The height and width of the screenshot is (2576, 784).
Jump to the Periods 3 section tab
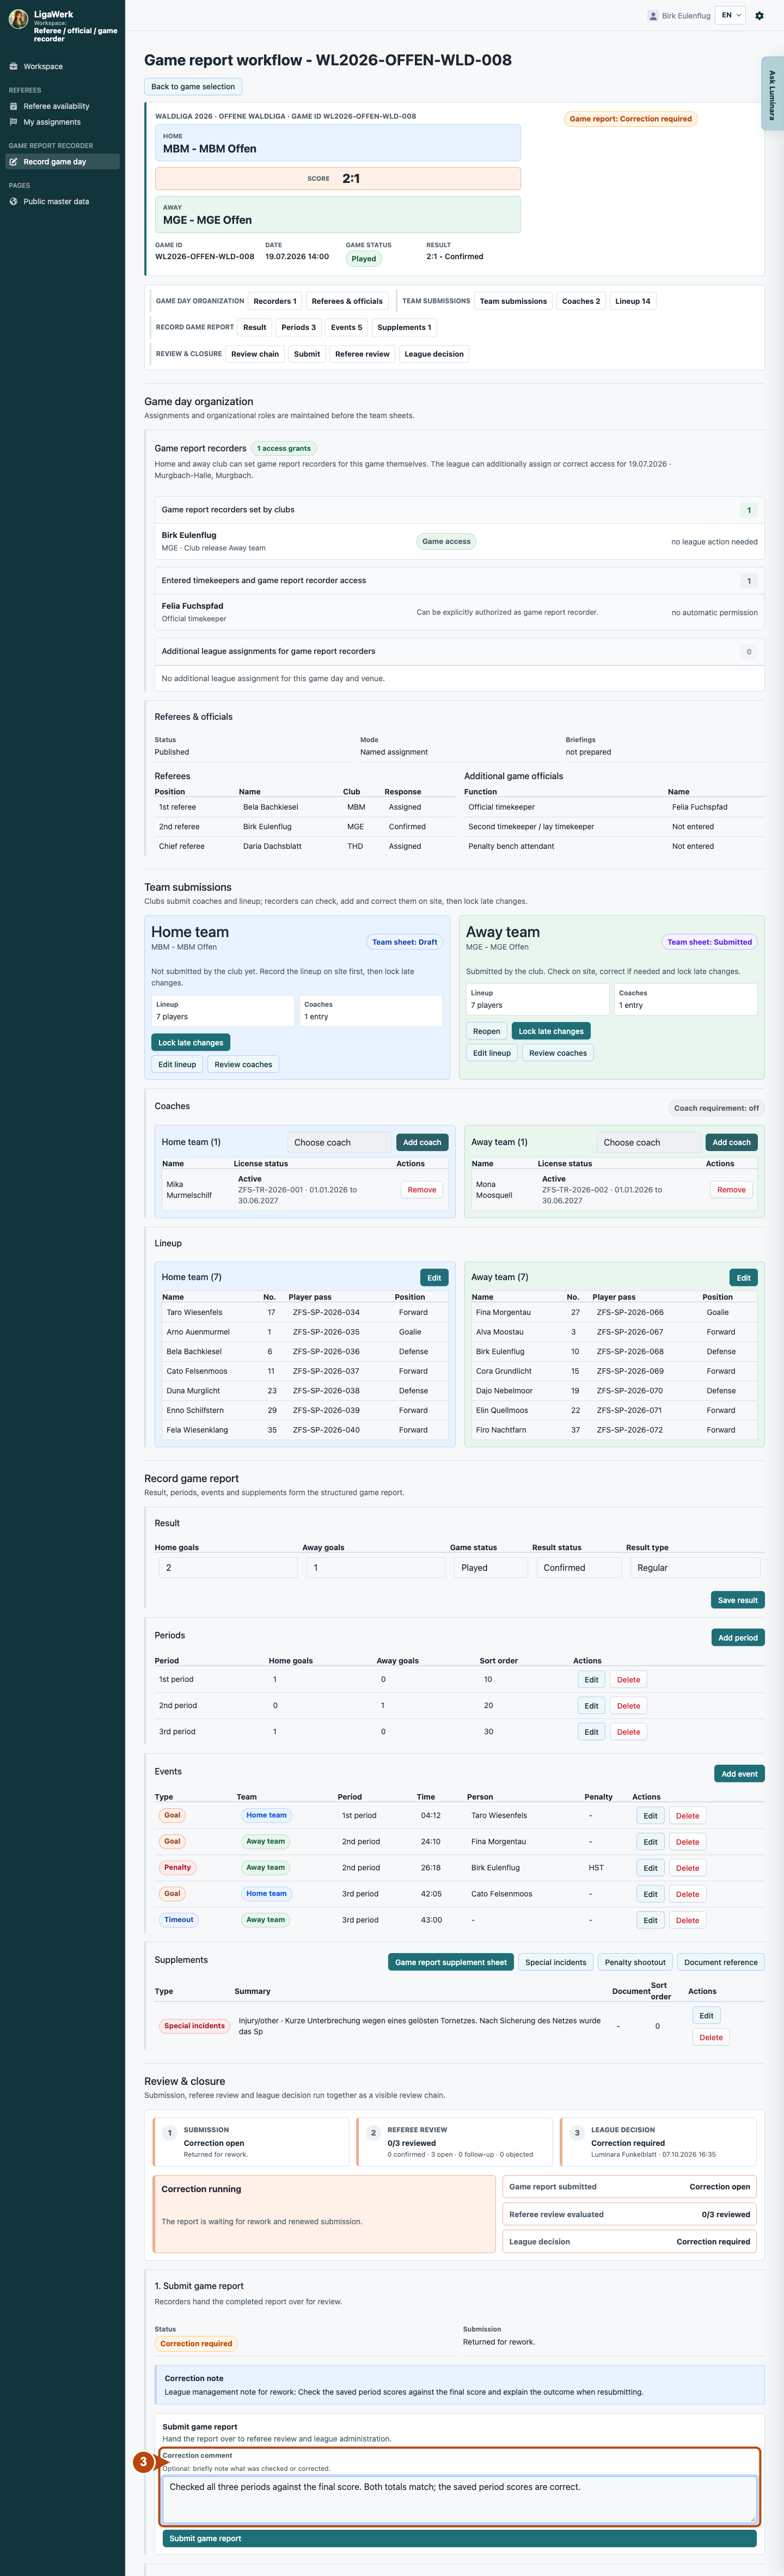pos(298,327)
